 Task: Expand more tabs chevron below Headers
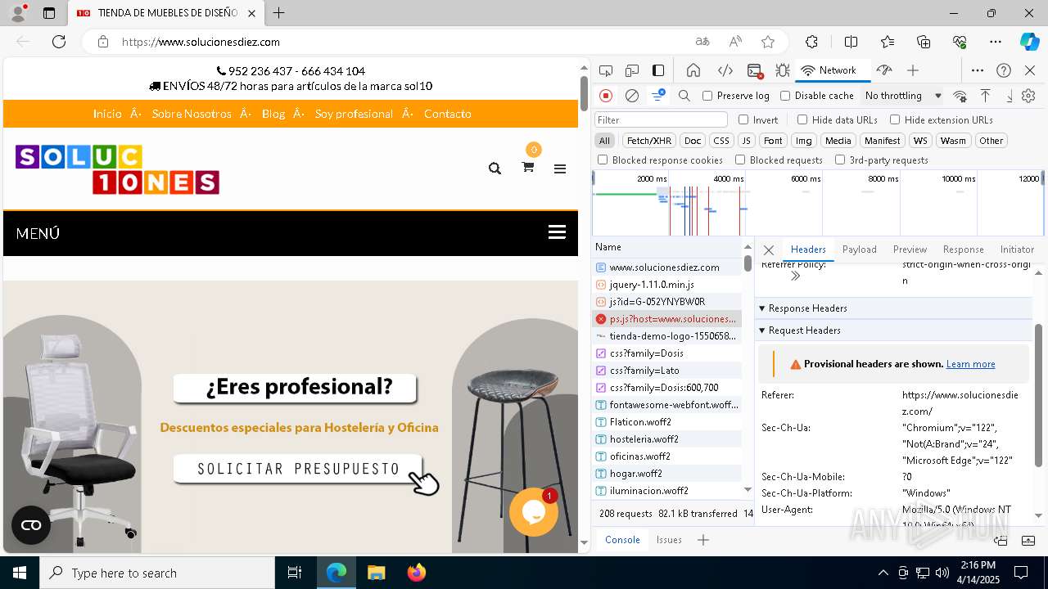pyautogui.click(x=795, y=277)
